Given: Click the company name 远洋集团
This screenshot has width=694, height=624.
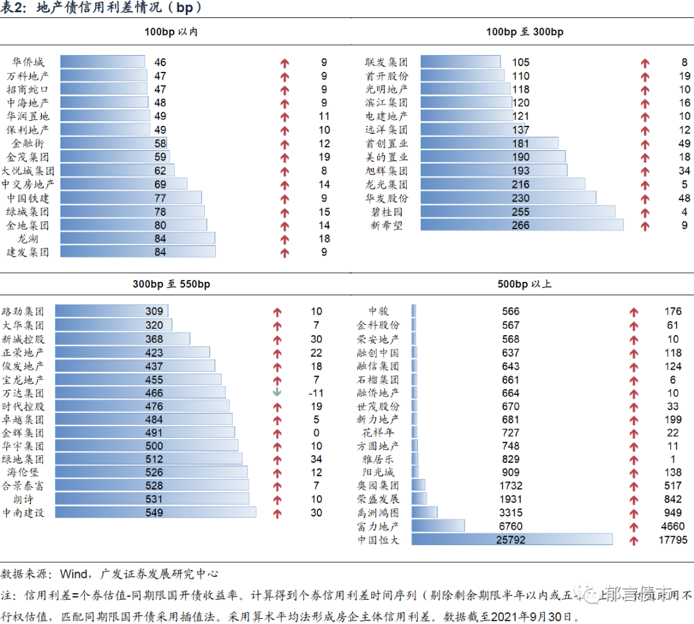Looking at the screenshot, I should point(386,130).
